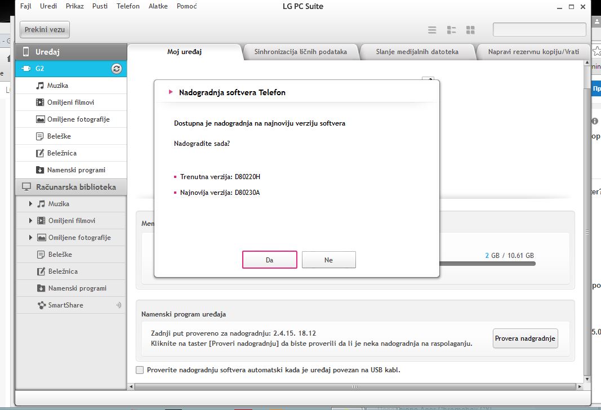
Task: Click the SmartShare icon
Action: click(41, 305)
